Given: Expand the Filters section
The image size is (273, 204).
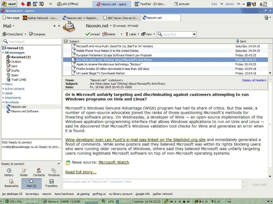Looking at the screenshot, I should point(3,84).
